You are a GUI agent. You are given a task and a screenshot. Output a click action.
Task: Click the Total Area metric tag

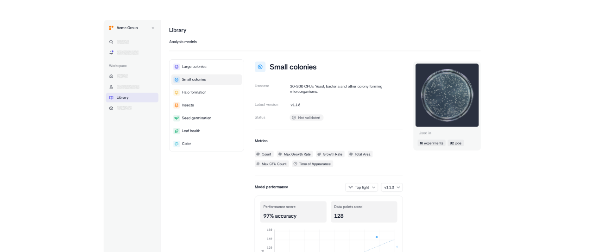pos(360,154)
